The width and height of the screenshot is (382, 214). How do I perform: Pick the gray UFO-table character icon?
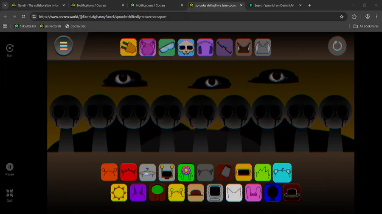(x=148, y=172)
